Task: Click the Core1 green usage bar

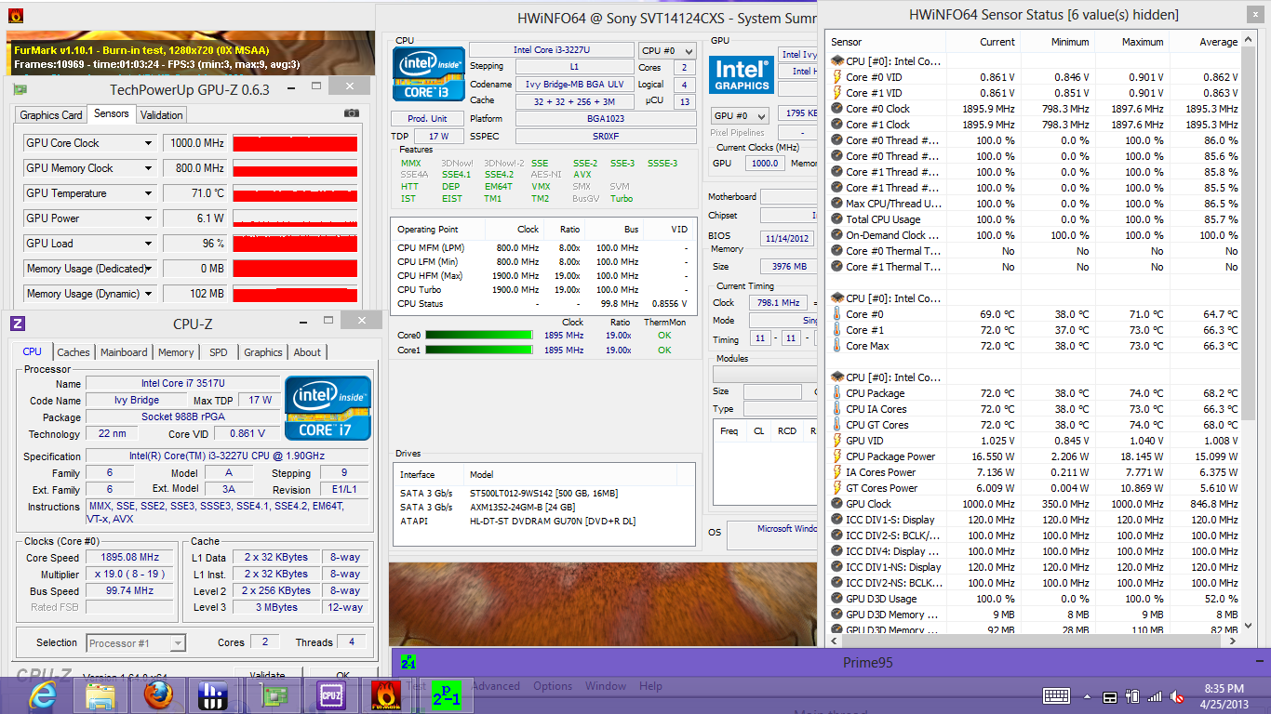Action: 478,350
